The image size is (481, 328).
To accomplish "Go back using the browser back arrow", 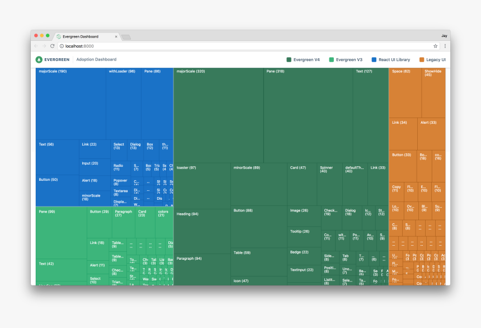I will 36,46.
